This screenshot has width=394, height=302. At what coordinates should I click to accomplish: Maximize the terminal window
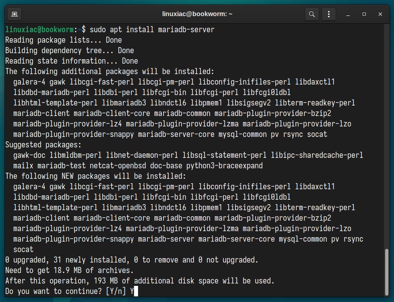click(x=364, y=14)
